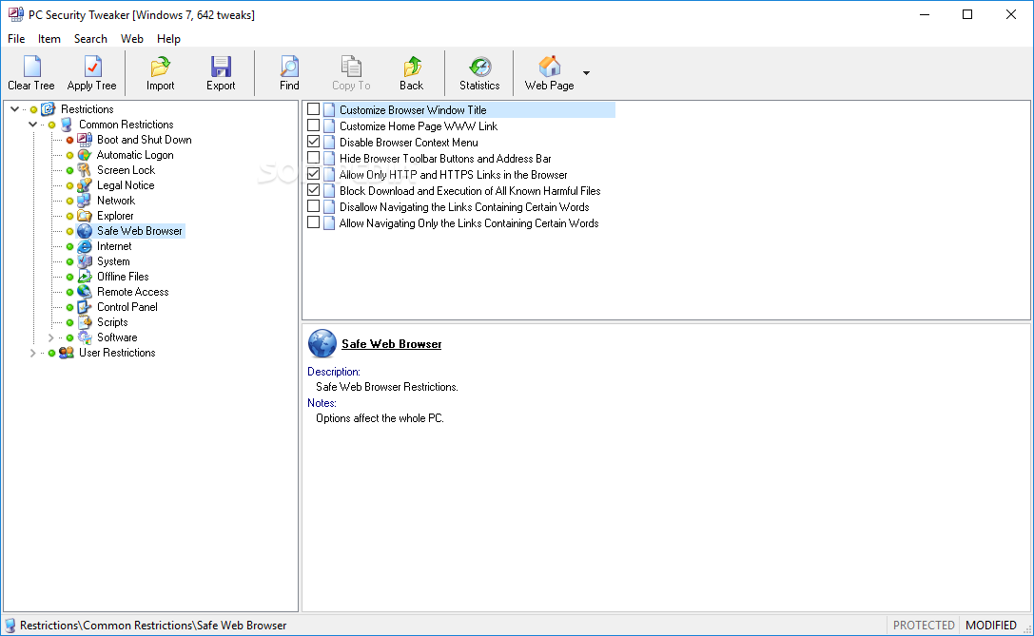
Task: Click the Apply Tree toolbar icon
Action: click(91, 67)
